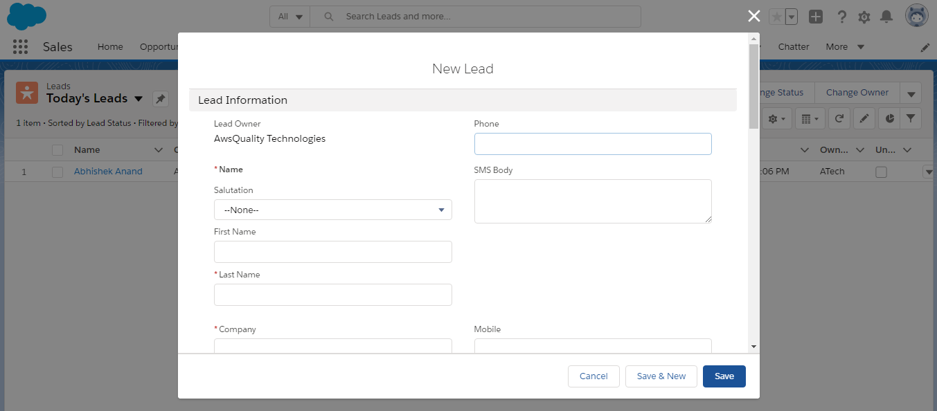
Task: Click the global actions plus icon
Action: 816,17
